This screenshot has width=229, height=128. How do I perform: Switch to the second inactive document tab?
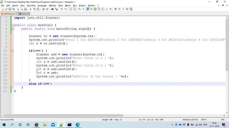click(x=24, y=14)
